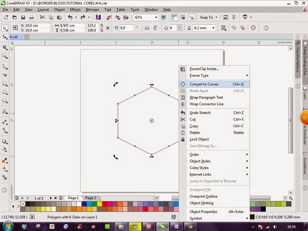Screen dimensions: 308x231
Task: Switch to Page 2 tab
Action: click(x=91, y=198)
